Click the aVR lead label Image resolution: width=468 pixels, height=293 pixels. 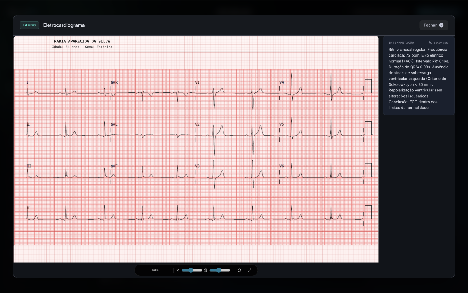click(x=114, y=82)
